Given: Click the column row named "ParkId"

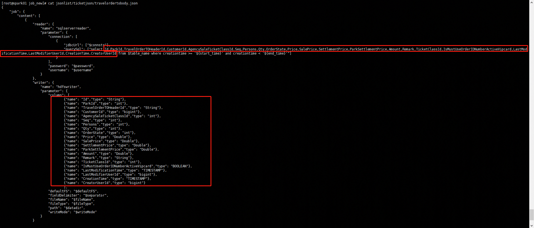Looking at the screenshot, I should [x=96, y=104].
